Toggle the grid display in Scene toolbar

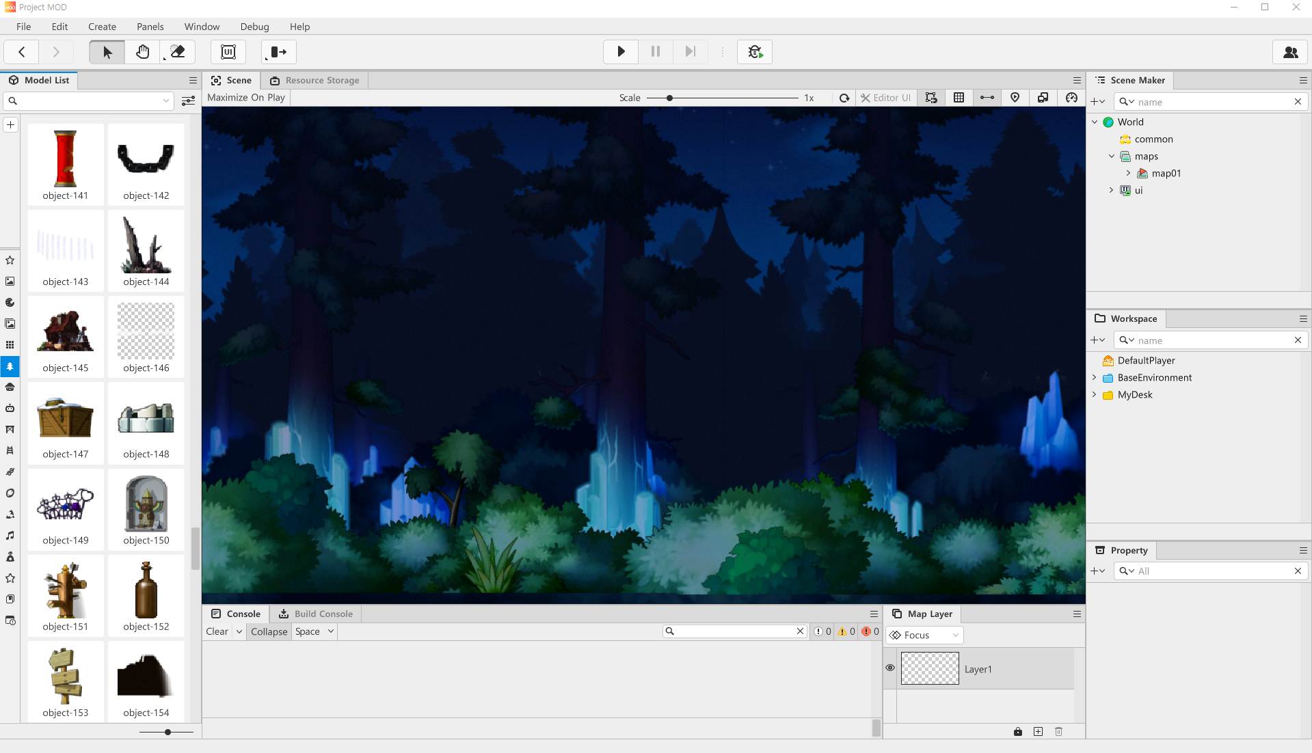pyautogui.click(x=959, y=98)
